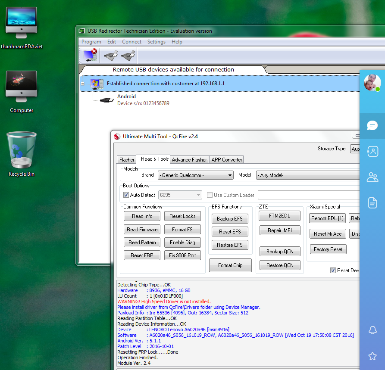
Task: Click the Read Info button
Action: 142,216
